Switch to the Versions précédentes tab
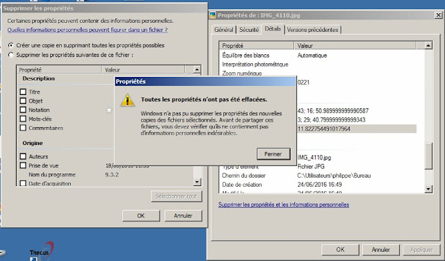This screenshot has height=261, width=445. pos(312,30)
